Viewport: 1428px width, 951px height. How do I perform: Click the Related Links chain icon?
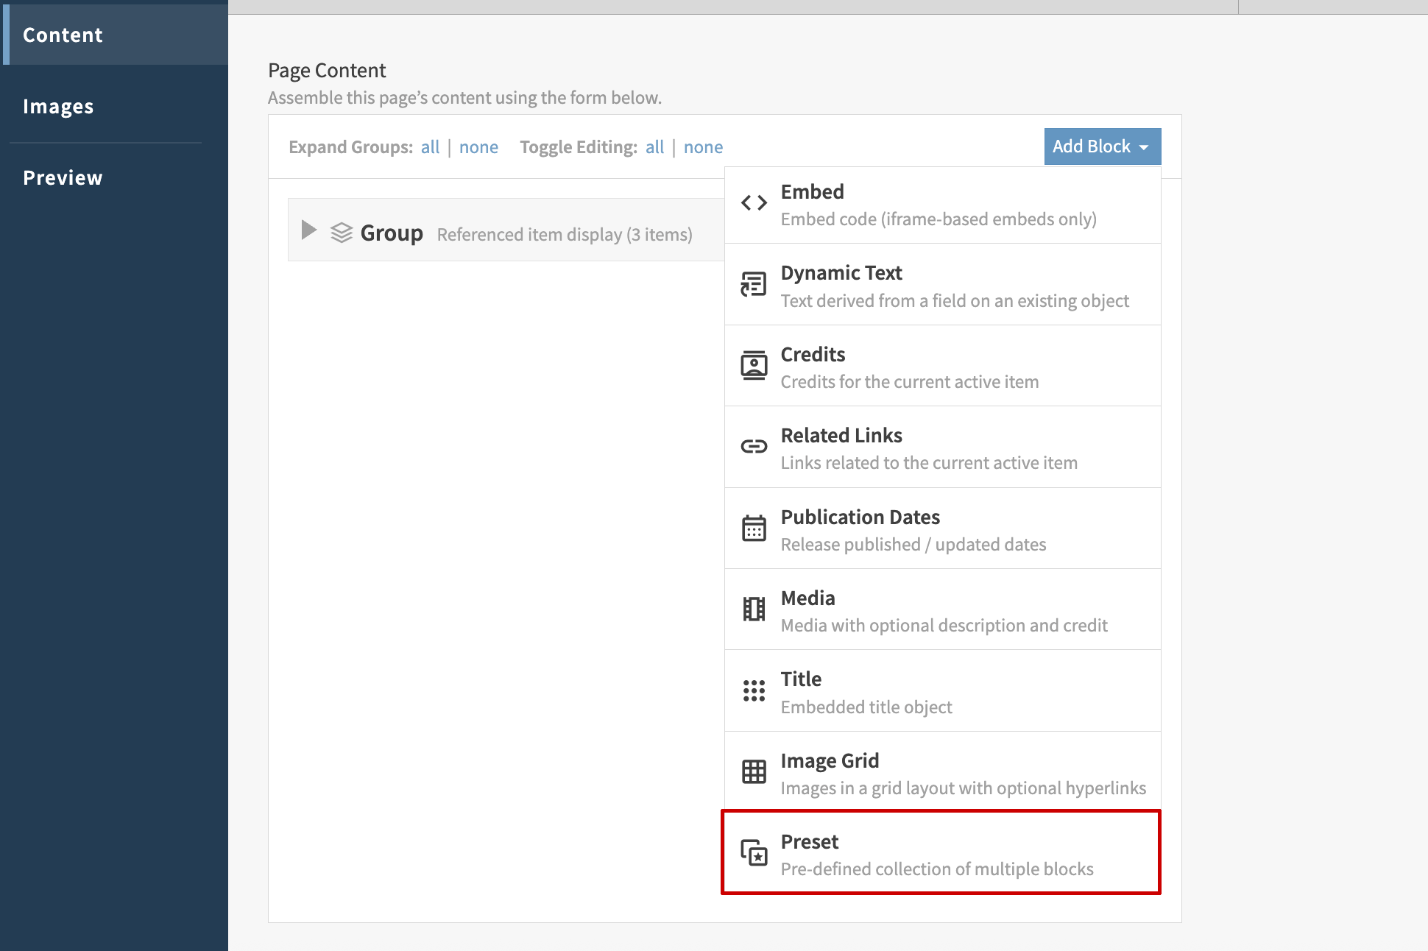[x=754, y=447]
